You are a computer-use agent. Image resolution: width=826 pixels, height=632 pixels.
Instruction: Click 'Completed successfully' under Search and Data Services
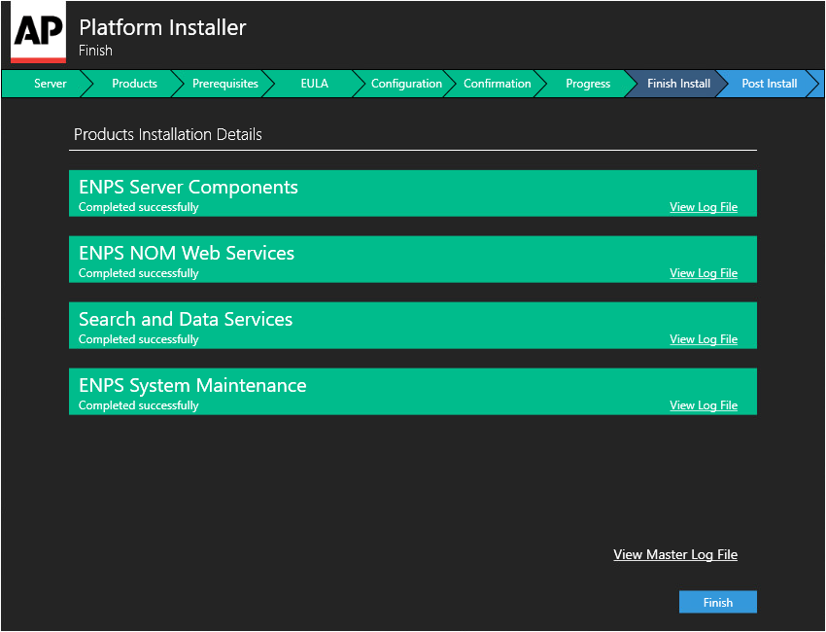click(x=139, y=339)
